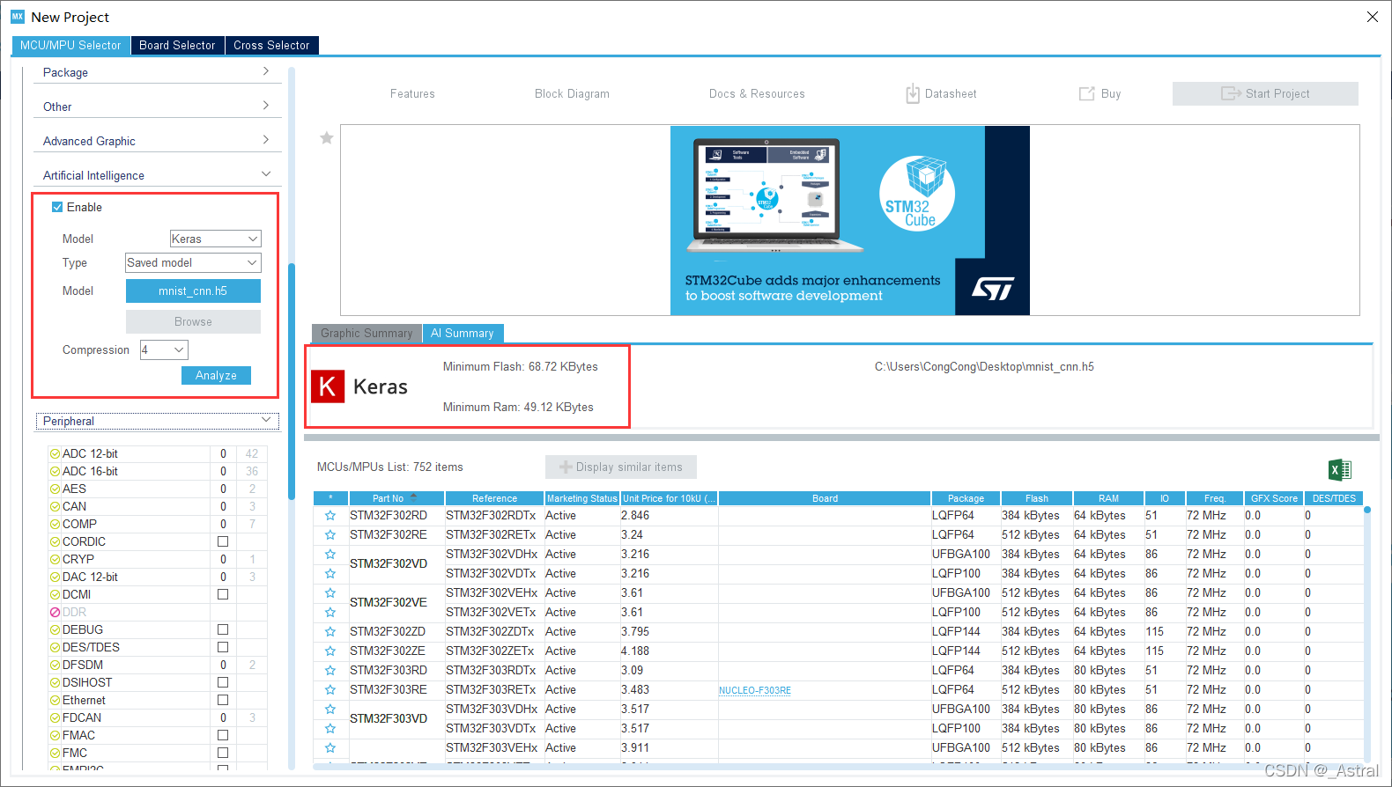
Task: Click the Ethernet peripheral status icon
Action: 55,701
